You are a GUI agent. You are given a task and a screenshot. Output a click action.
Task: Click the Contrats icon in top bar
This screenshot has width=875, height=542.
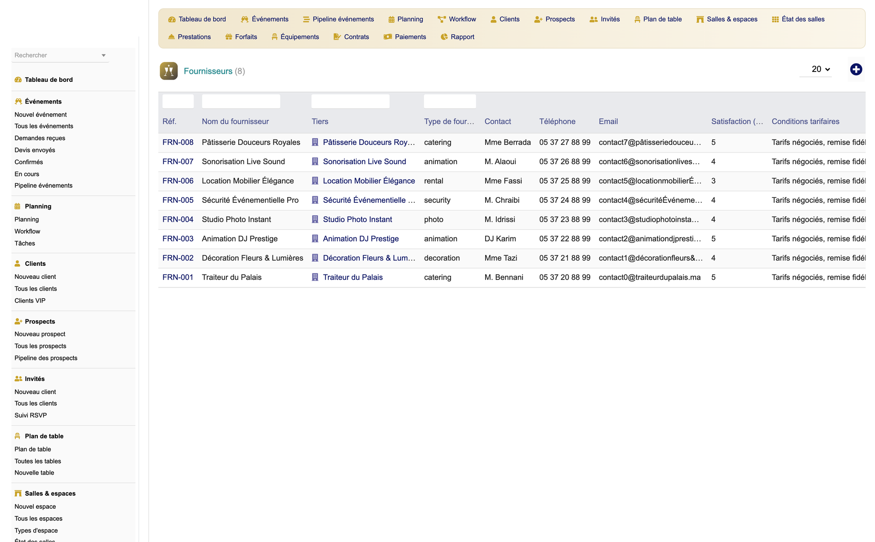click(x=337, y=37)
